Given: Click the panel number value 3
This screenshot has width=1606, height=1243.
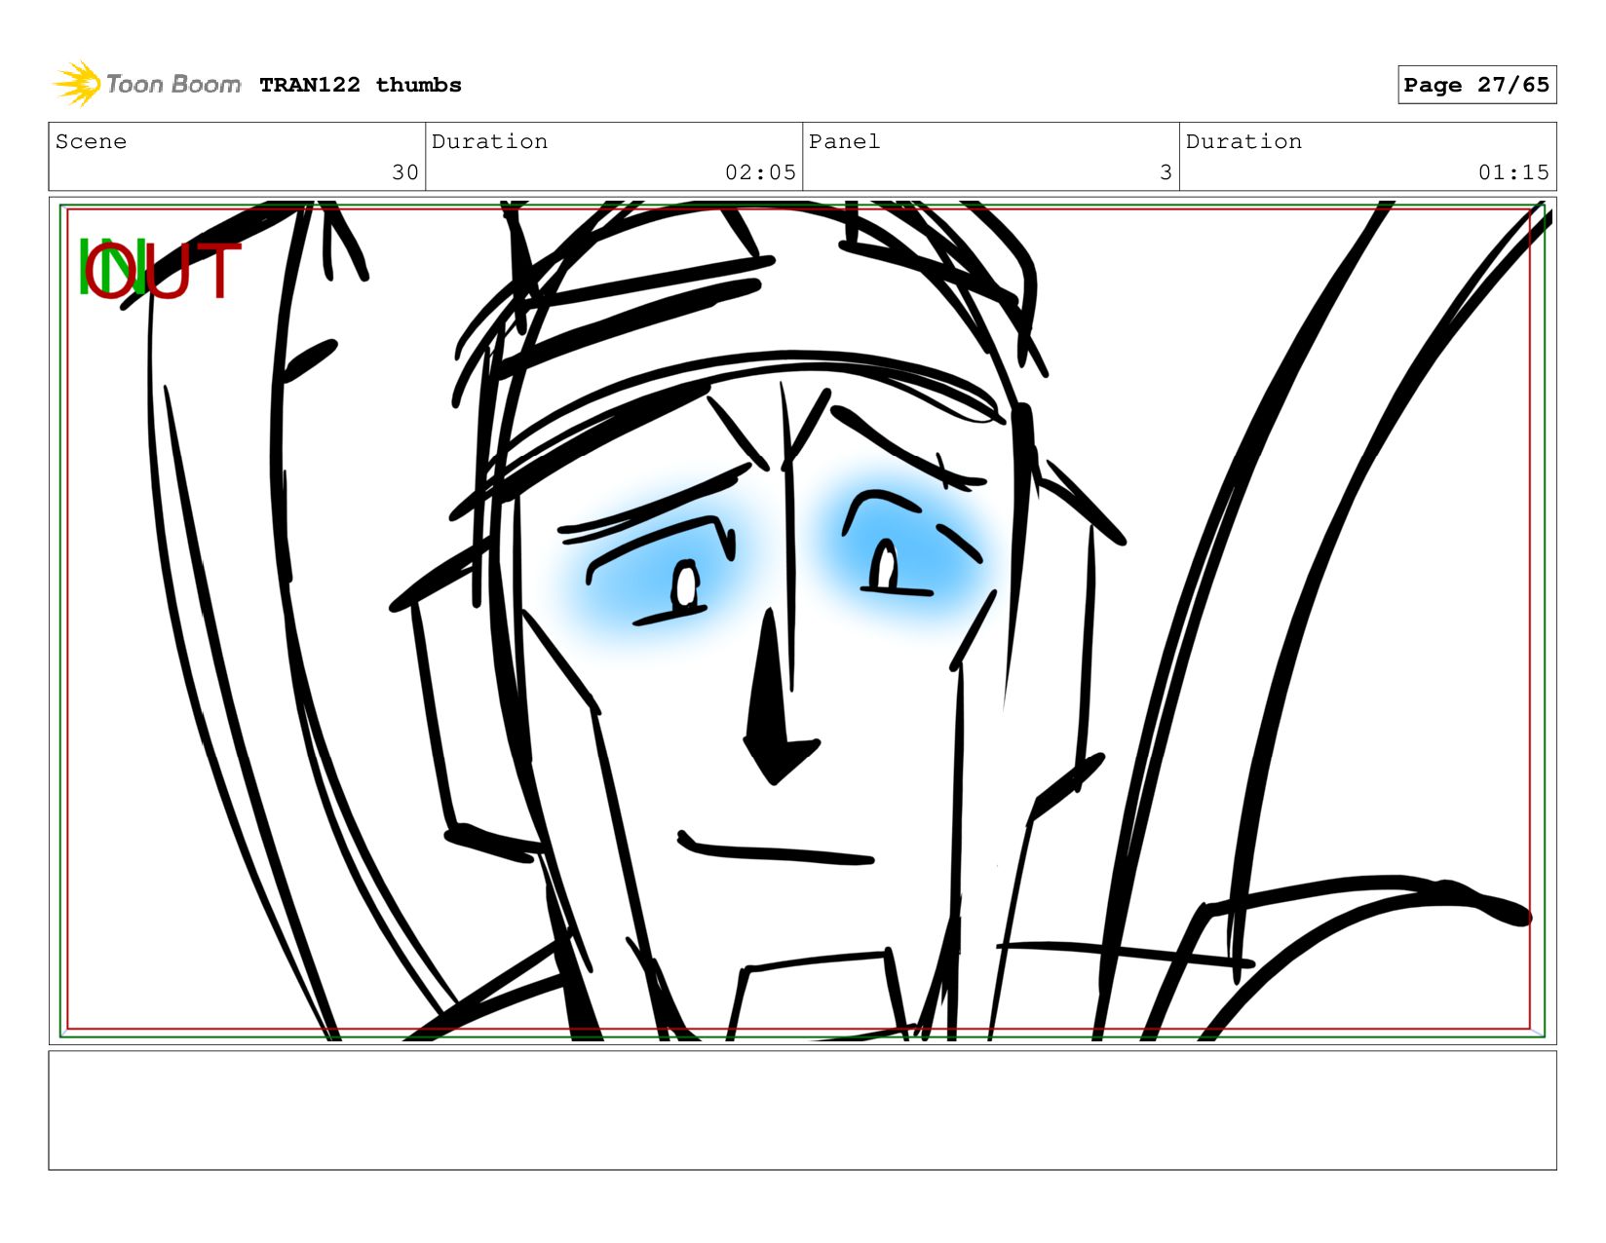Looking at the screenshot, I should pyautogui.click(x=1165, y=172).
